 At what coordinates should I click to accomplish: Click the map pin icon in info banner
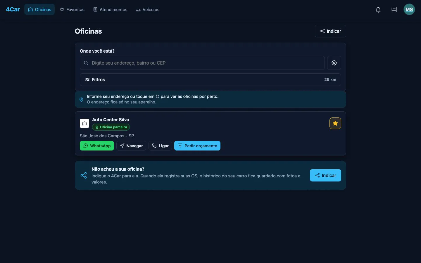(x=81, y=99)
